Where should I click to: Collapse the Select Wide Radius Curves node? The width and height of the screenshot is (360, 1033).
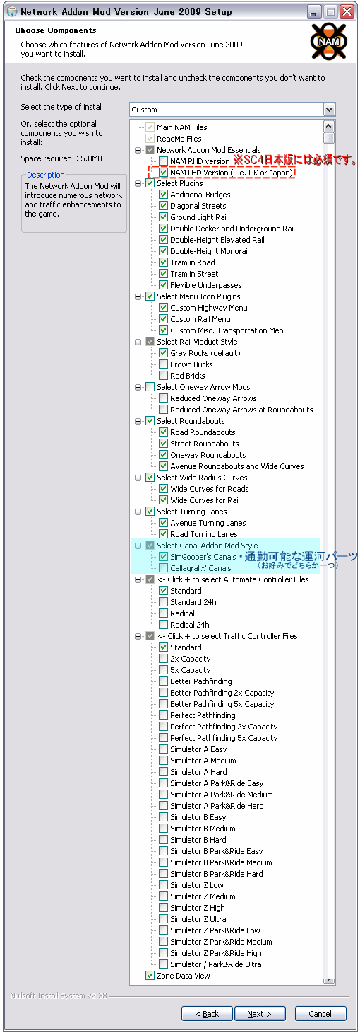click(x=138, y=478)
